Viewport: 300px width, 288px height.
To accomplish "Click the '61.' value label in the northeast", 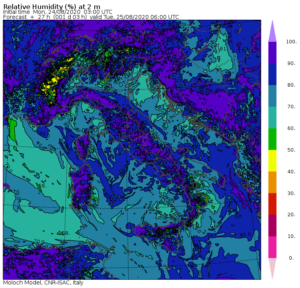I will [223, 49].
